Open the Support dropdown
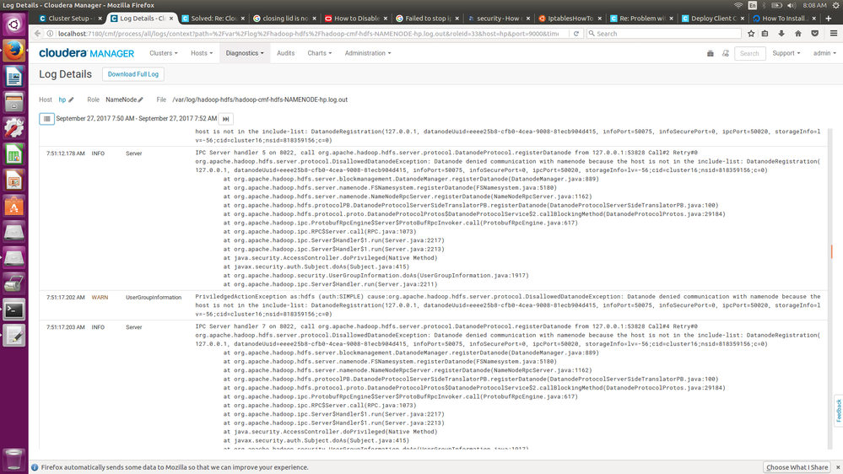This screenshot has width=843, height=474. click(786, 53)
